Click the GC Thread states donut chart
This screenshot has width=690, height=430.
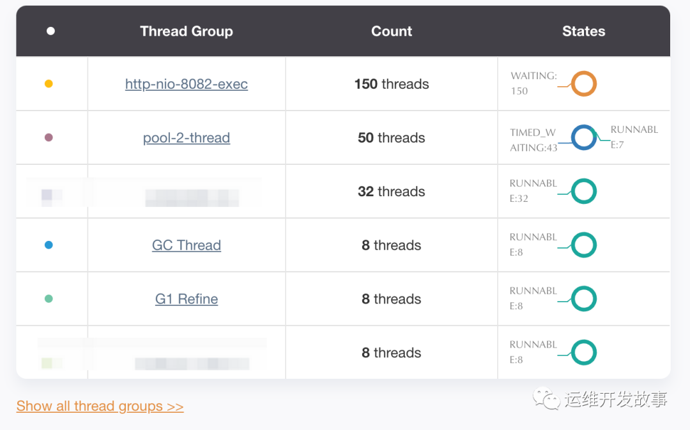pyautogui.click(x=583, y=245)
